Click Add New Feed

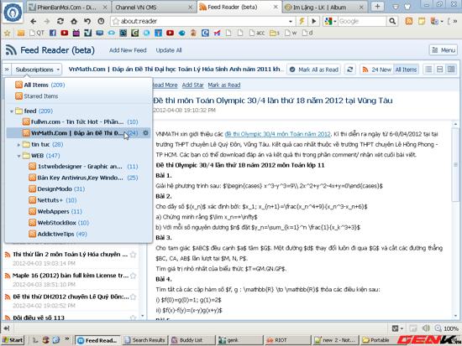coord(128,50)
